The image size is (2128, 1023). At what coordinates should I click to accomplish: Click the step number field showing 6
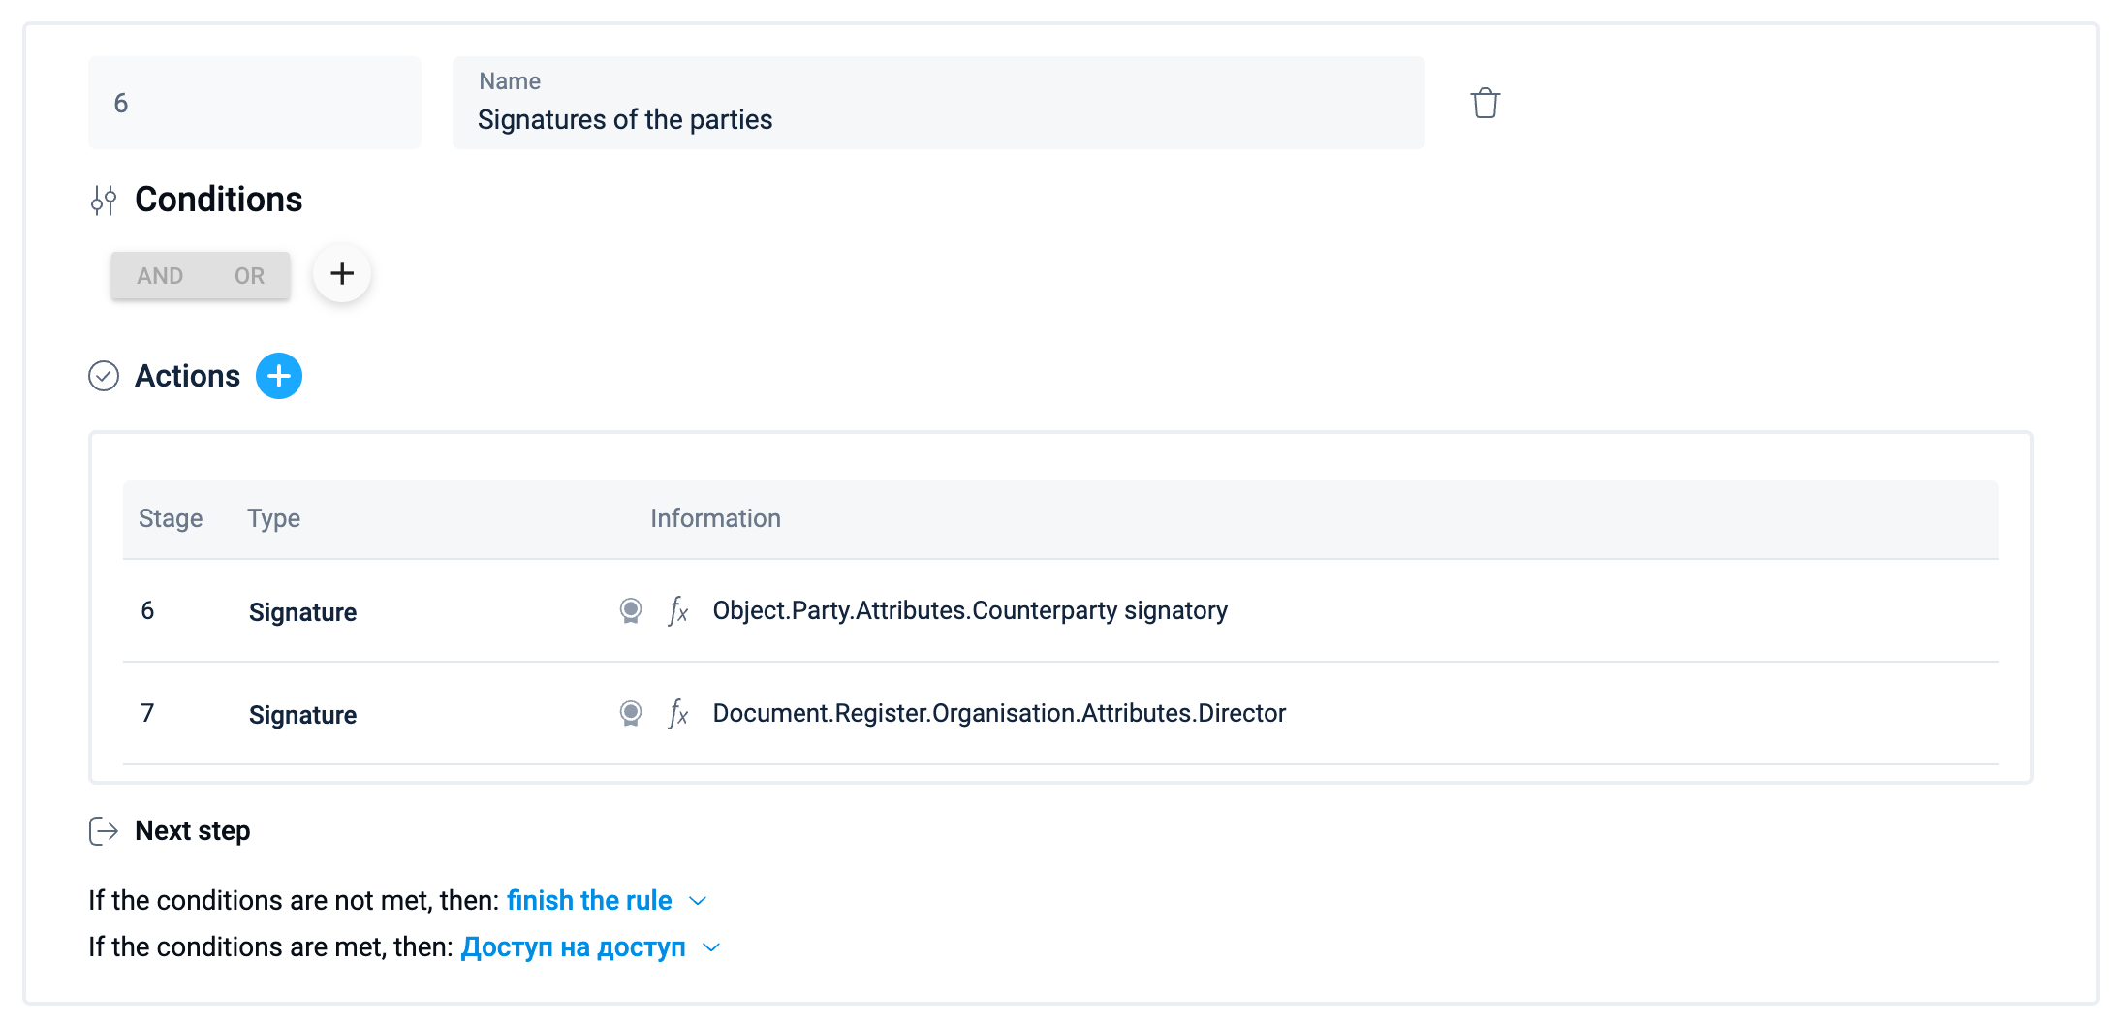coord(254,103)
